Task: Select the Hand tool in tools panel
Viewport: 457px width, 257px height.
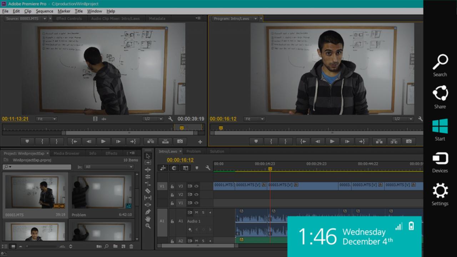Action: [x=148, y=219]
